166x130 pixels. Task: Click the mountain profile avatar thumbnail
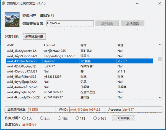(x=12, y=20)
